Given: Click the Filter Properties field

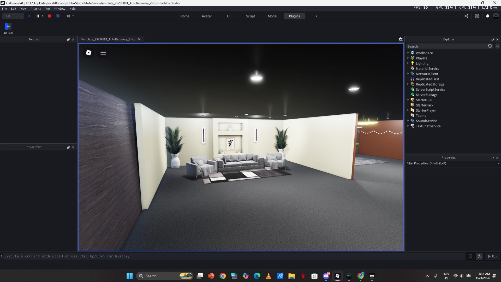Looking at the screenshot, I should pyautogui.click(x=451, y=163).
